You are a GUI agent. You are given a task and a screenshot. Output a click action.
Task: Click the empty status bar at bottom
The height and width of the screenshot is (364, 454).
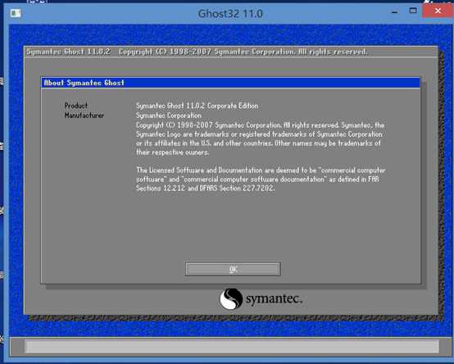coord(232,347)
